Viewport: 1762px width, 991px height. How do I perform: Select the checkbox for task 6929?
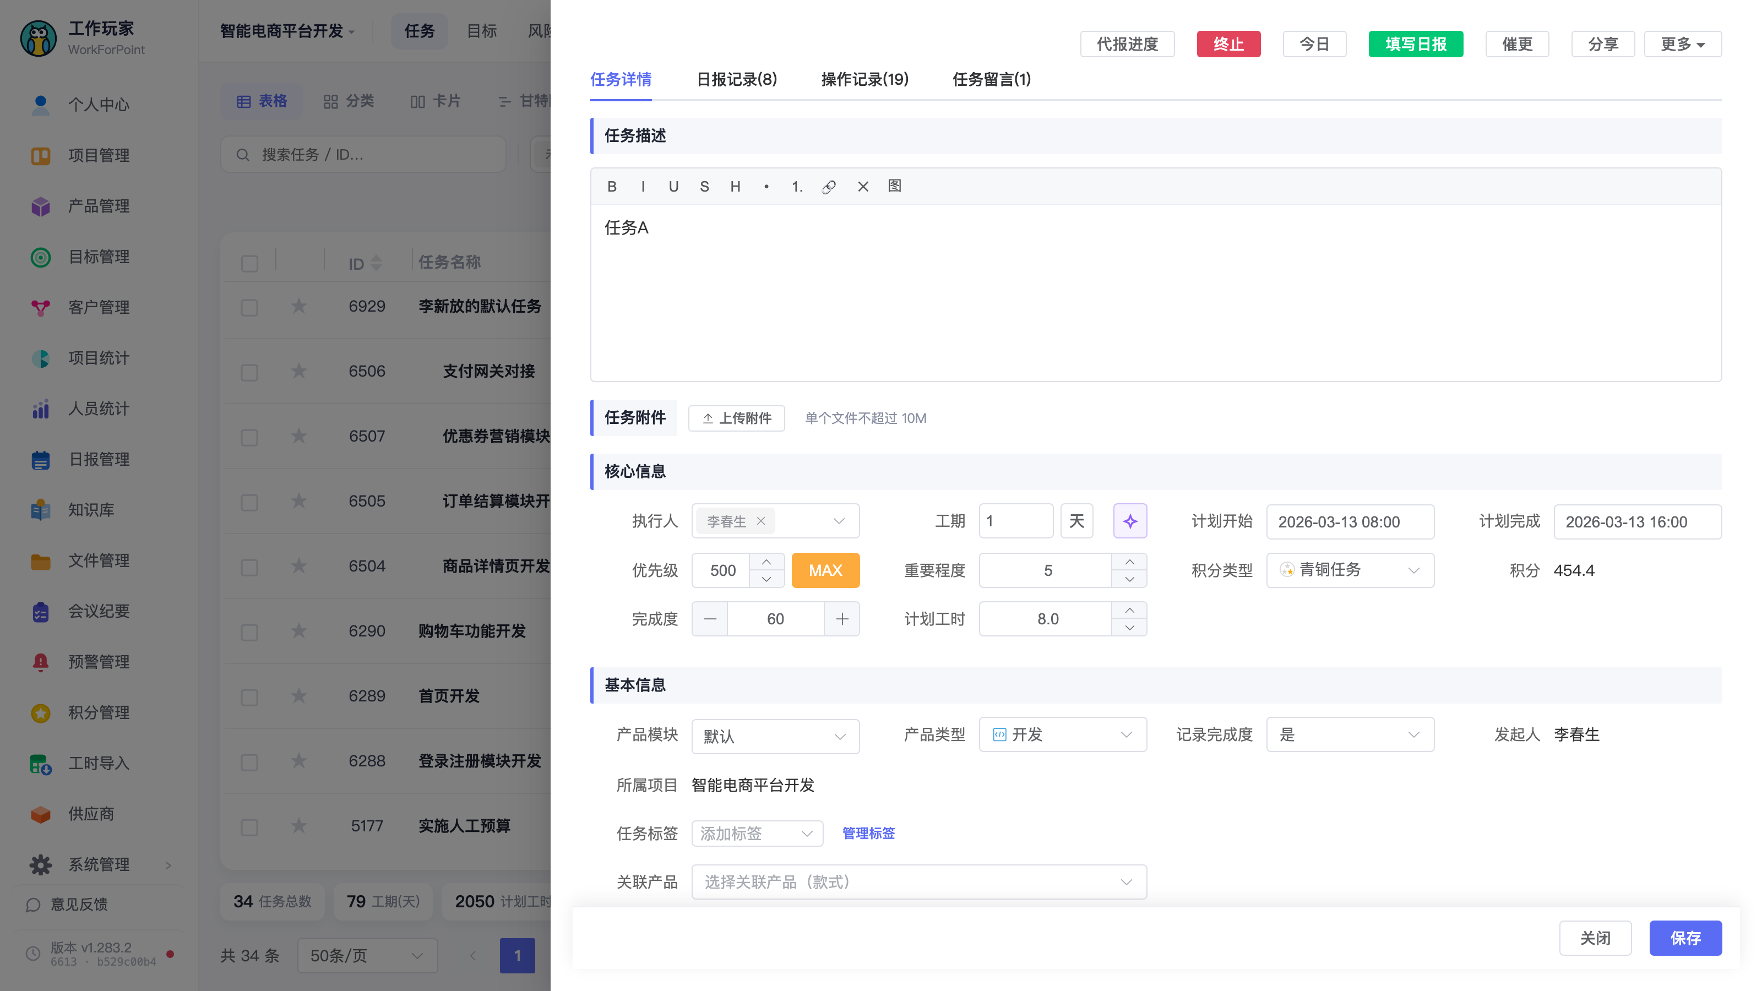(249, 307)
